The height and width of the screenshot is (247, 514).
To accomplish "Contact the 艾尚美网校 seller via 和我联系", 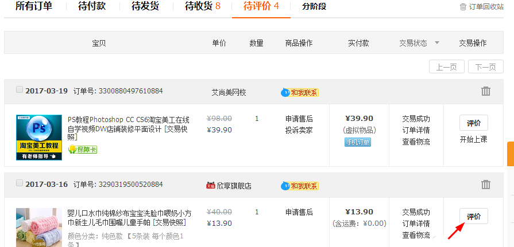I will [x=299, y=92].
